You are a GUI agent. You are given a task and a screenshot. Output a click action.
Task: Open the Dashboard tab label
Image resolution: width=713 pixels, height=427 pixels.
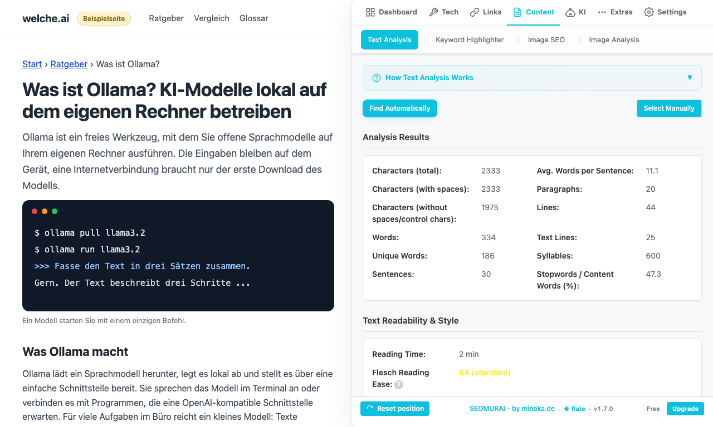coord(398,12)
